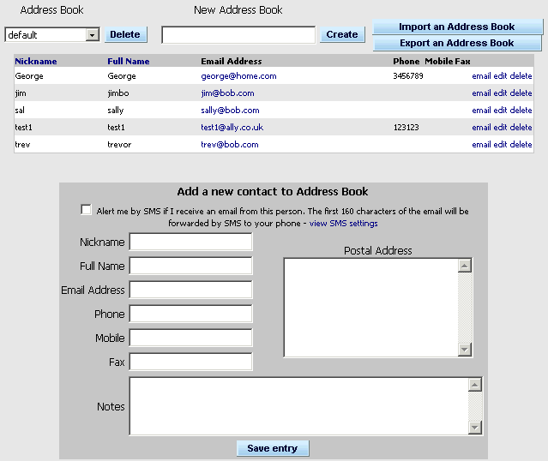Open the Address Book dropdown showing default

tap(52, 35)
